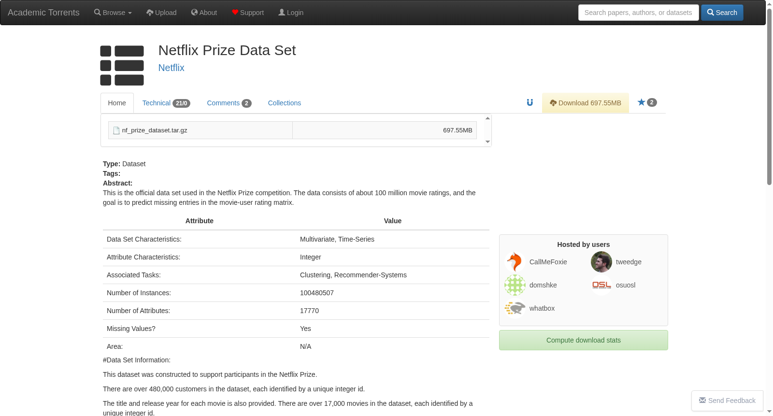Focus the search papers input field
The height and width of the screenshot is (416, 773).
(638, 13)
